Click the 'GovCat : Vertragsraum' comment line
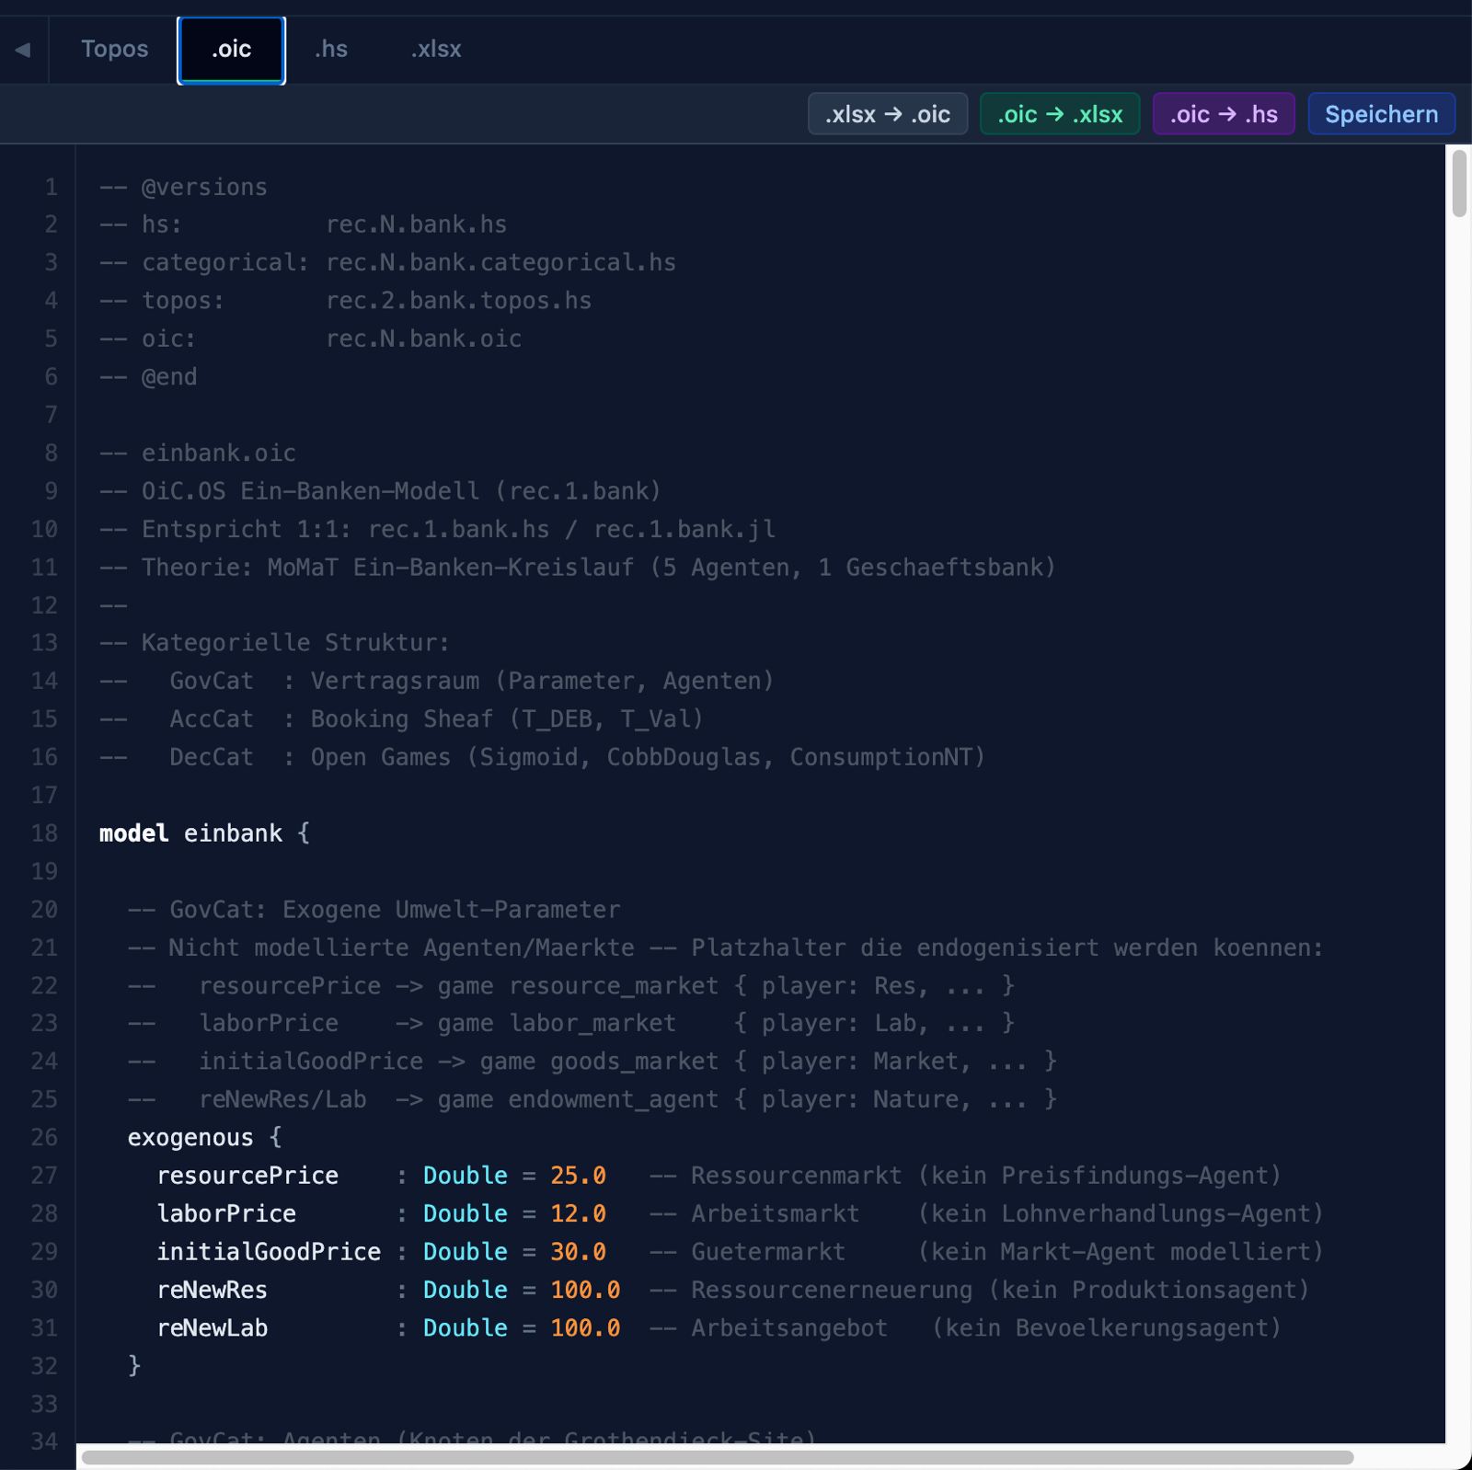 click(437, 682)
